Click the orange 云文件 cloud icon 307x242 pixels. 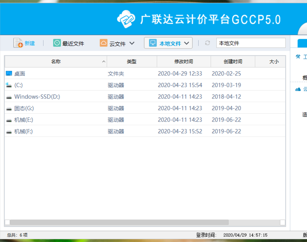pyautogui.click(x=103, y=43)
